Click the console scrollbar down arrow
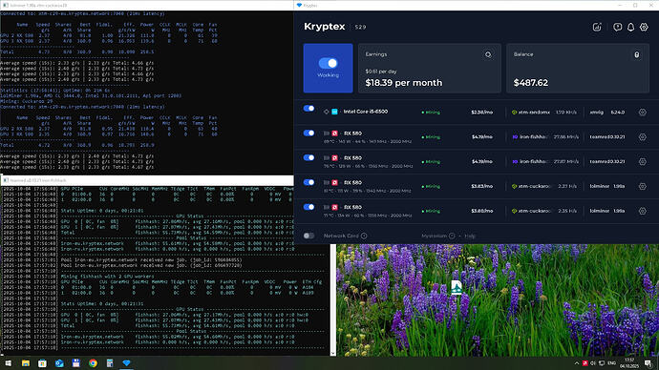 [333, 353]
